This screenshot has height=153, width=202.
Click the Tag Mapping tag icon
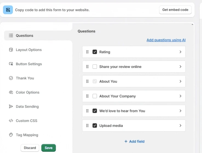(x=11, y=135)
